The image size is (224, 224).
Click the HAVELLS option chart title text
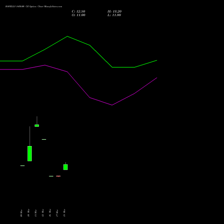coord(34,7)
